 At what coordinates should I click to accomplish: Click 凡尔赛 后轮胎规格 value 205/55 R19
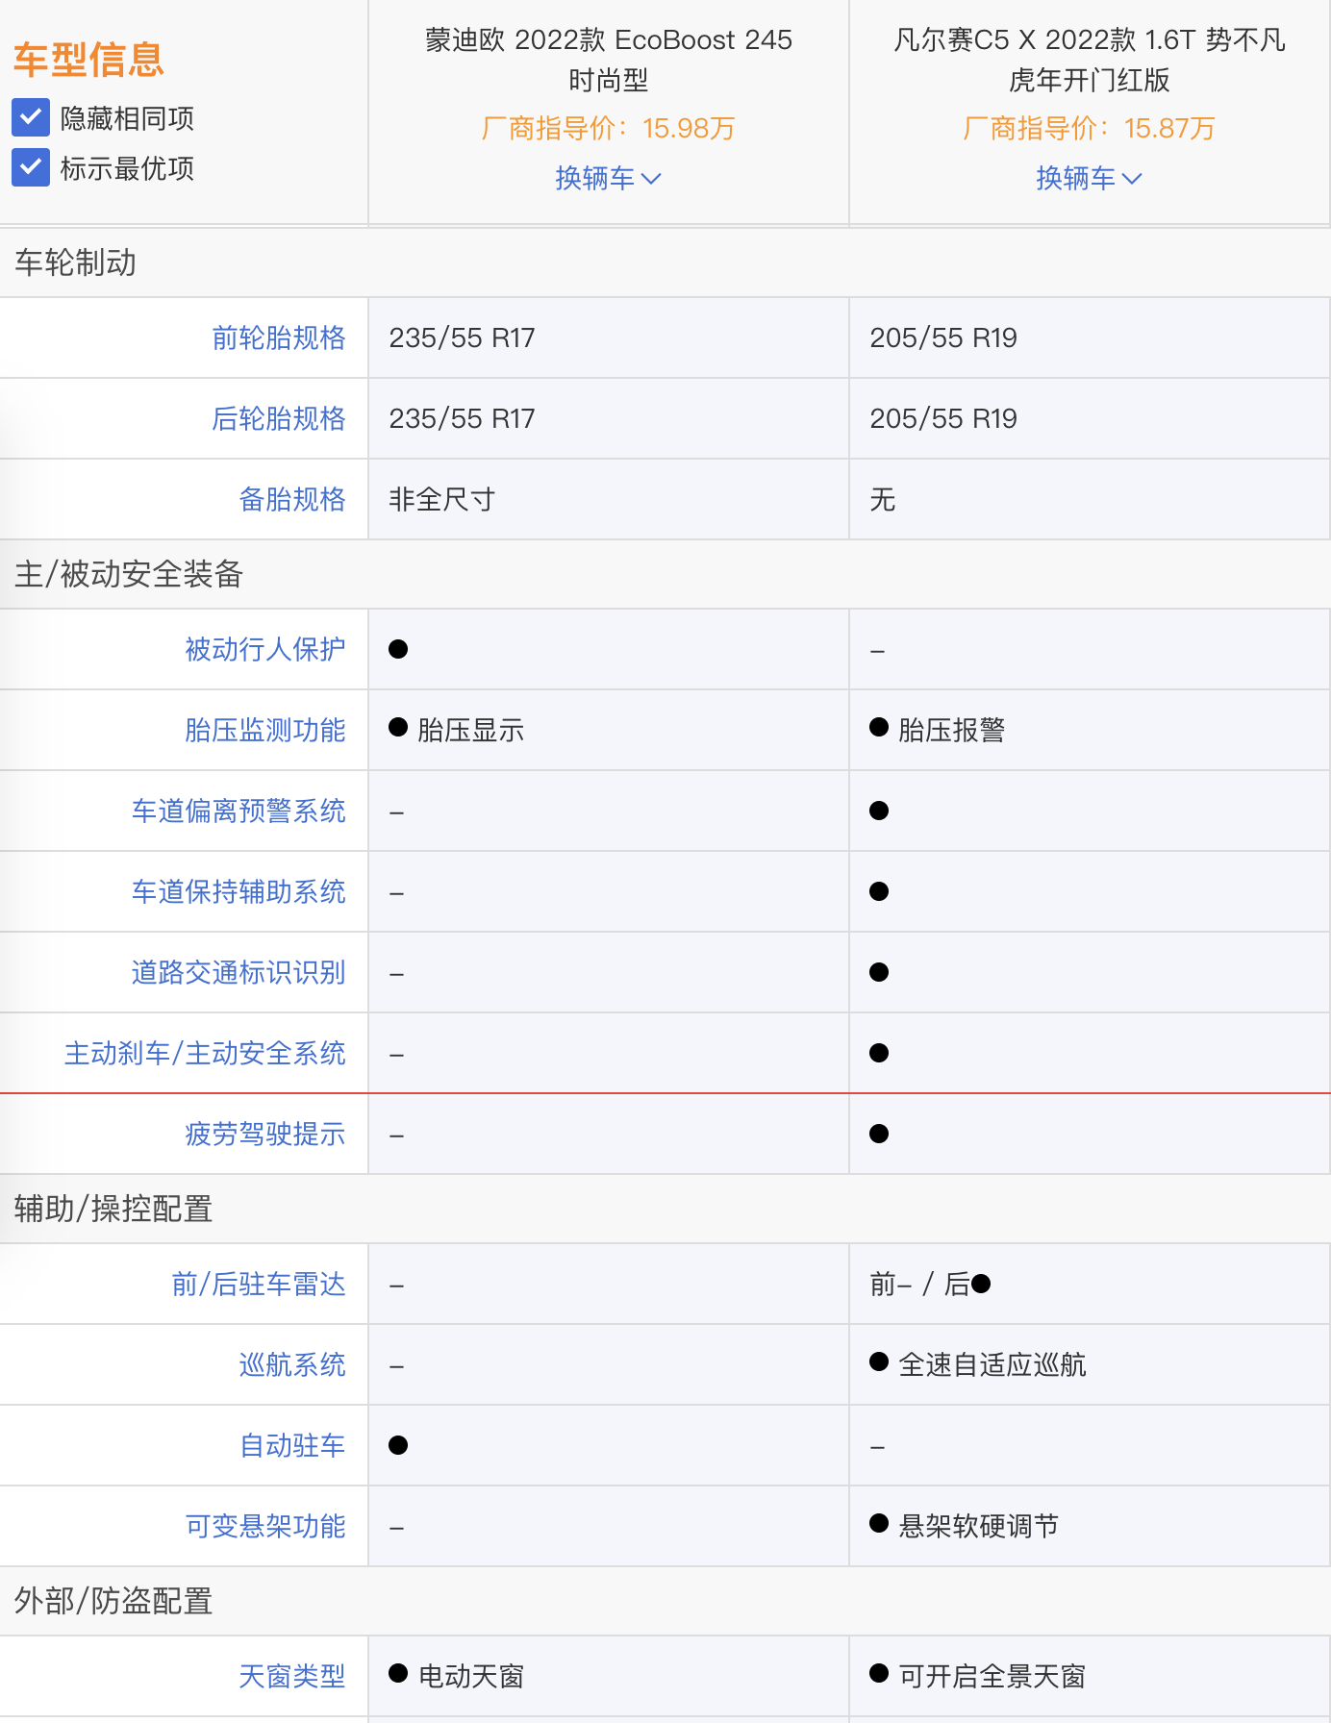pos(943,418)
